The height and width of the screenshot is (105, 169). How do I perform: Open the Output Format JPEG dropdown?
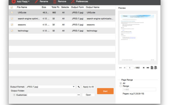(51, 87)
